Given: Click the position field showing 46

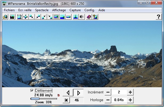Looking at the screenshot, I should click(x=77, y=100).
